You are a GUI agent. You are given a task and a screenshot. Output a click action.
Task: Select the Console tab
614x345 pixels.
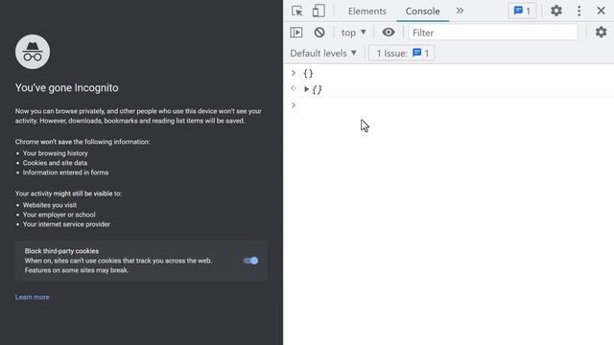pyautogui.click(x=422, y=11)
